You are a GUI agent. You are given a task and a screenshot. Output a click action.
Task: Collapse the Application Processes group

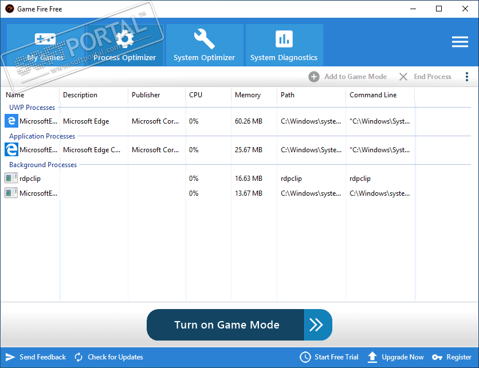[x=42, y=136]
